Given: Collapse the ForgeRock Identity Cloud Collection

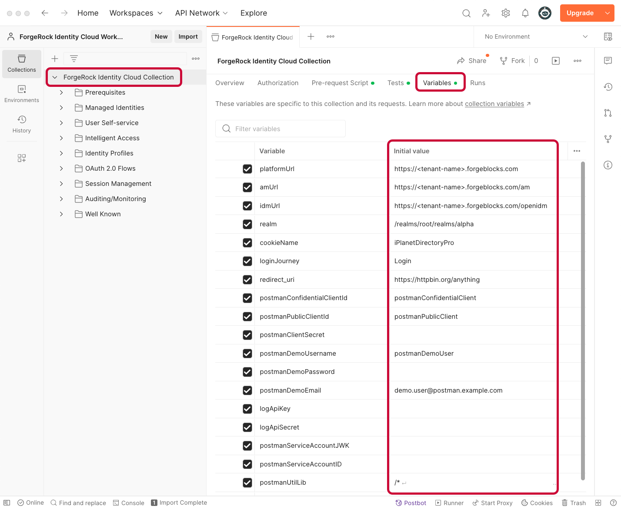Looking at the screenshot, I should pyautogui.click(x=54, y=77).
